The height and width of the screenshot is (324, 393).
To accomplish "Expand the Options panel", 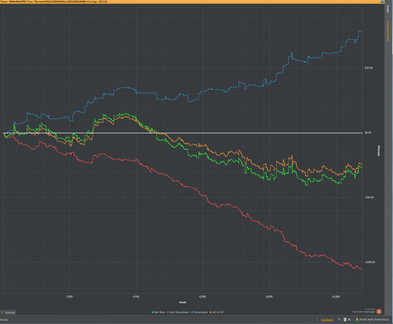I will [x=8, y=312].
